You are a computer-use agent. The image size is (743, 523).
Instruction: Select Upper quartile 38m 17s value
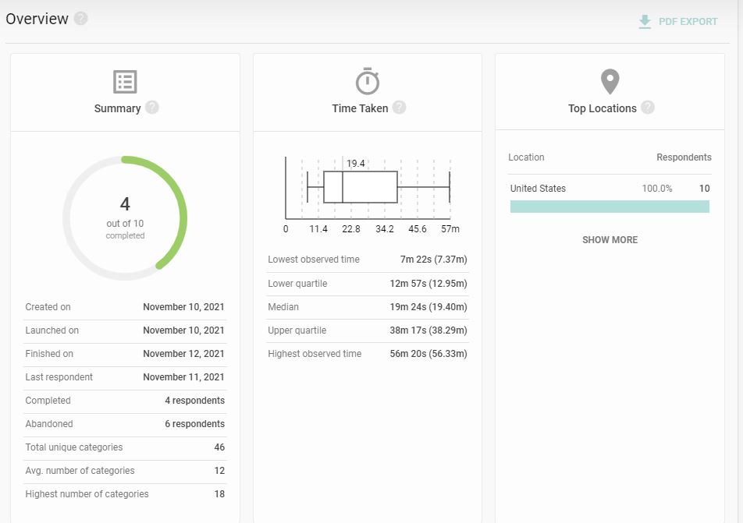[428, 330]
